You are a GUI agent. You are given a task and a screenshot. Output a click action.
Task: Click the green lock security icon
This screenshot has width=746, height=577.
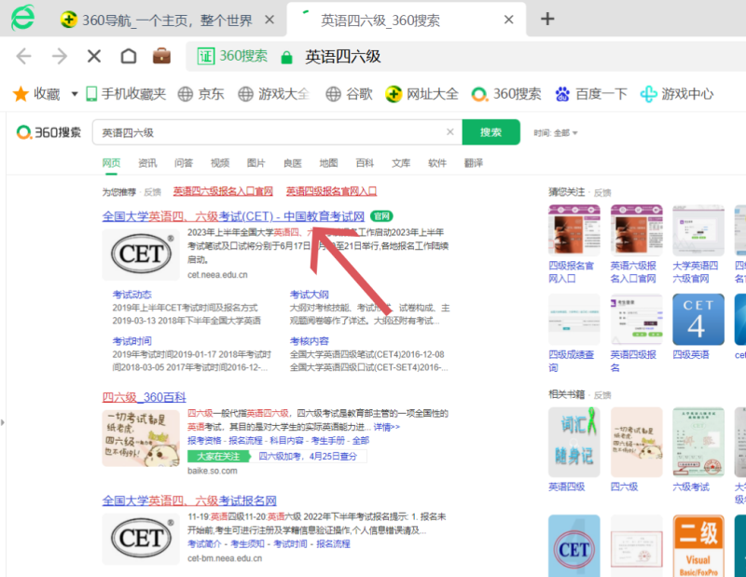point(286,57)
